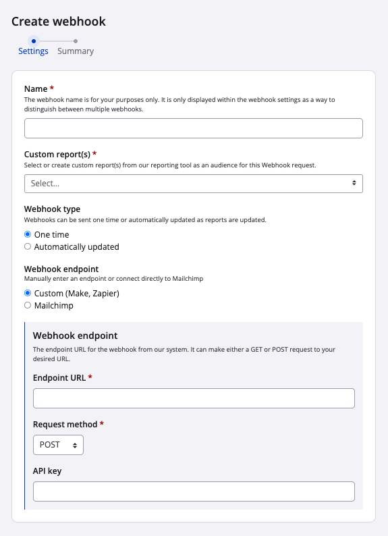Click the Automatically updated label text
This screenshot has height=536, width=388.
point(76,247)
